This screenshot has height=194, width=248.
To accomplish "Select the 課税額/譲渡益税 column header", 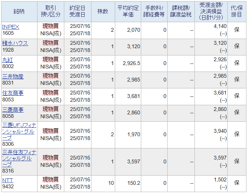I will pos(181,11).
